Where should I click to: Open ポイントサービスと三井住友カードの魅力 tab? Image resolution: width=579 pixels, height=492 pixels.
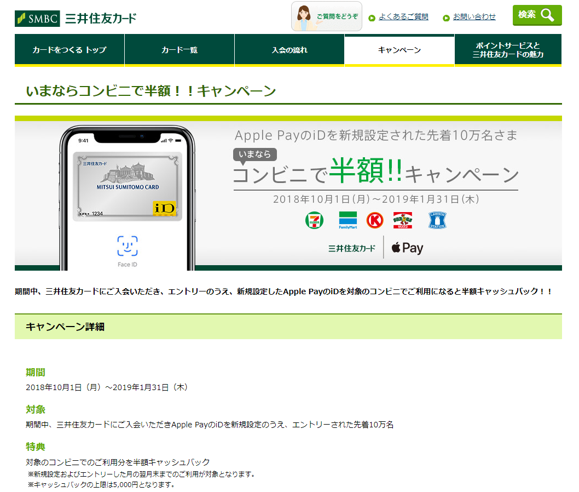click(508, 50)
